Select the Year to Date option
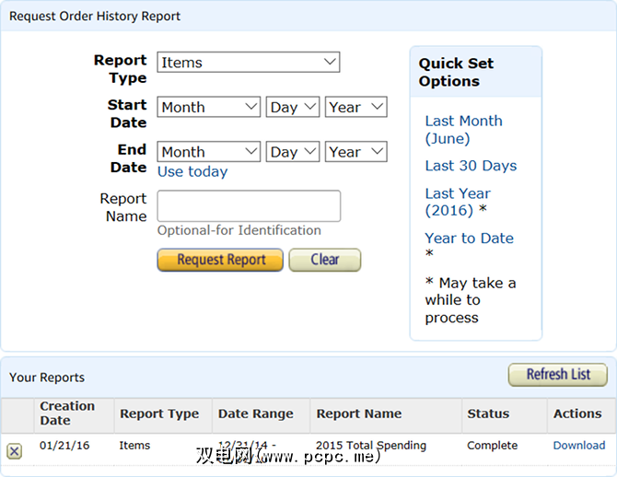 coord(469,238)
